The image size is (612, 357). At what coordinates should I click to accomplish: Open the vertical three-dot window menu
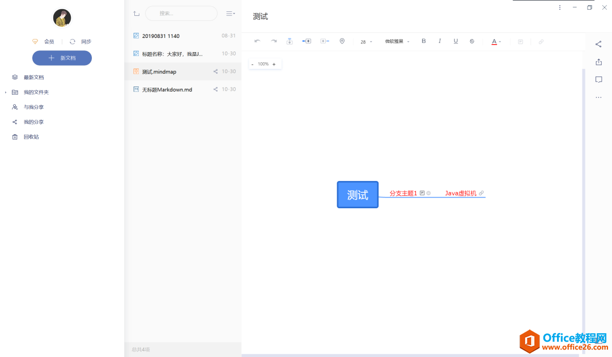[560, 7]
